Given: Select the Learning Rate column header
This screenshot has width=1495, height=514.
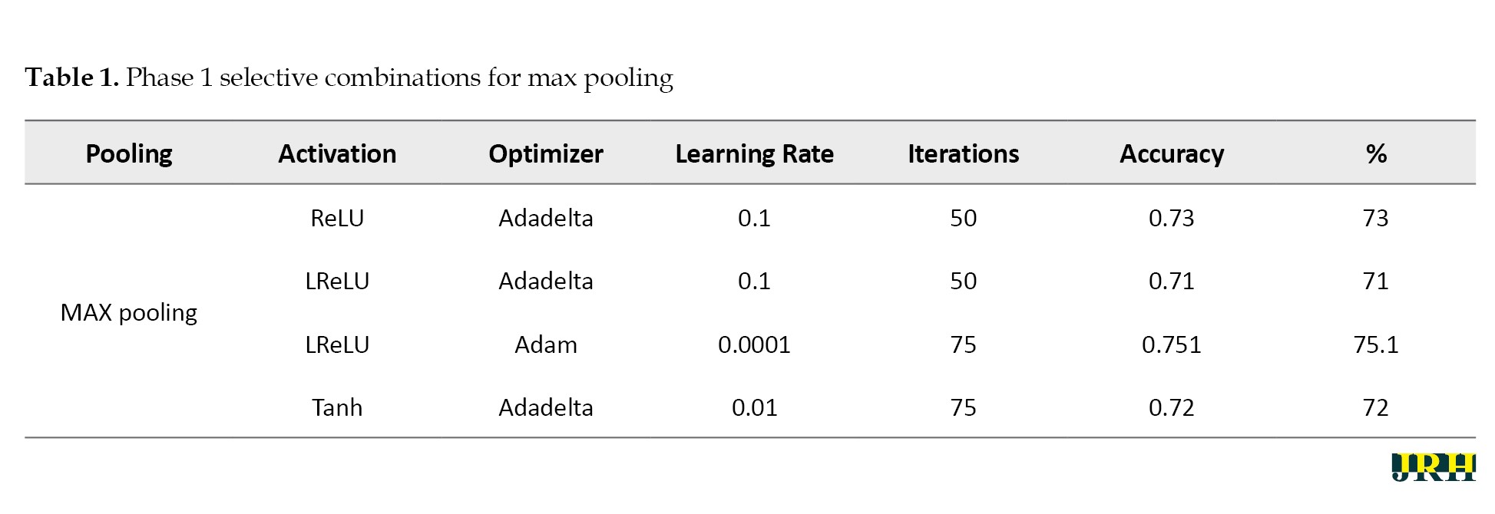Looking at the screenshot, I should (754, 154).
